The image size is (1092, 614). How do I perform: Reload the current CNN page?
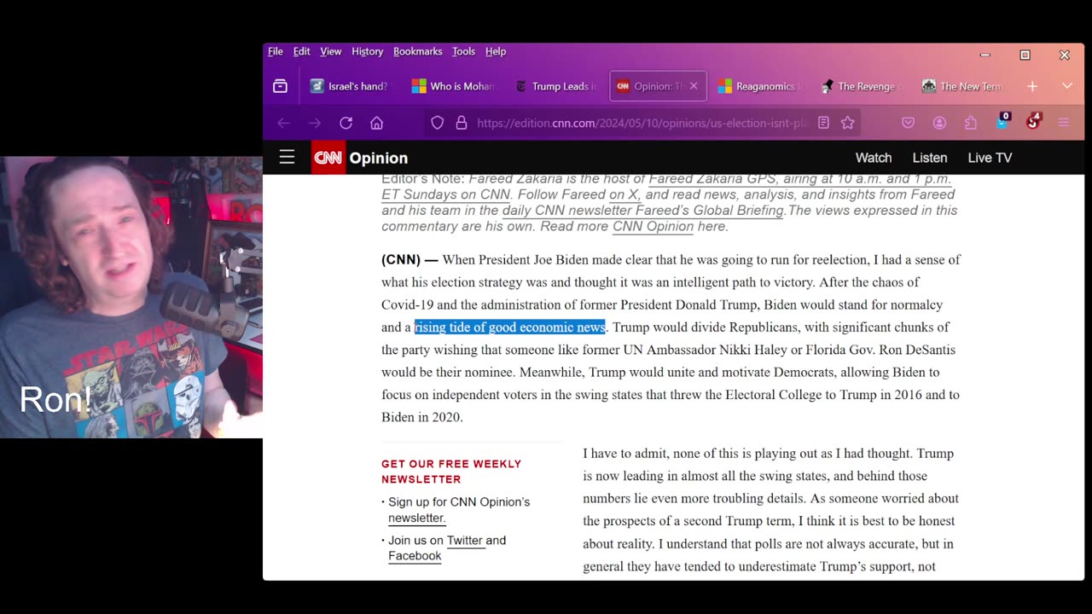346,123
